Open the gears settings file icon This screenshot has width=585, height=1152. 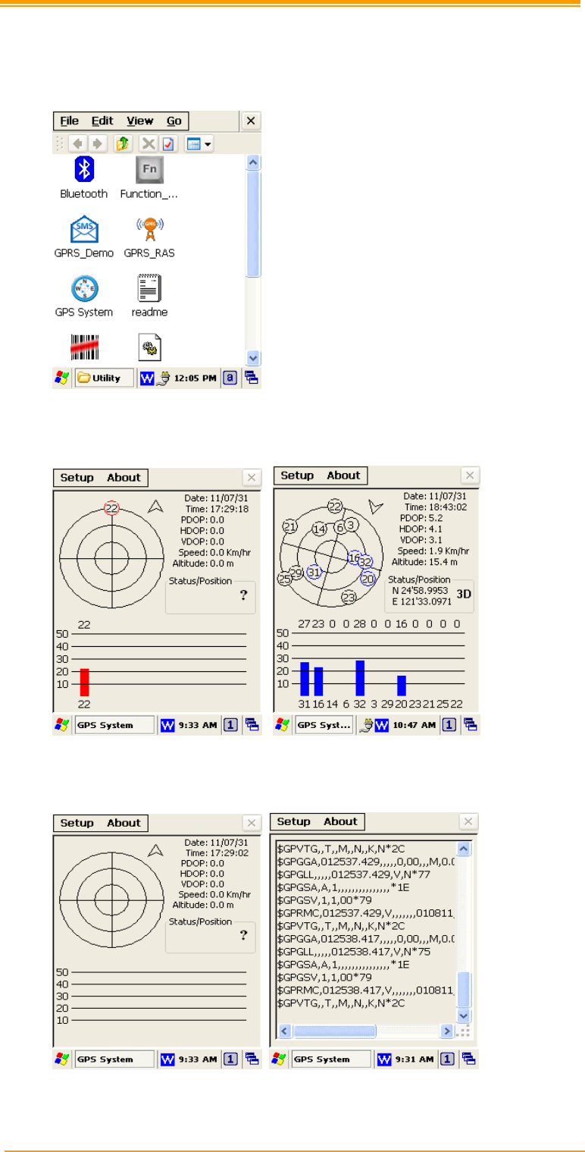coord(149,348)
